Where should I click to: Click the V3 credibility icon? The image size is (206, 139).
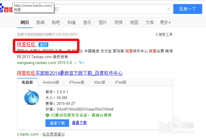[x=81, y=63]
